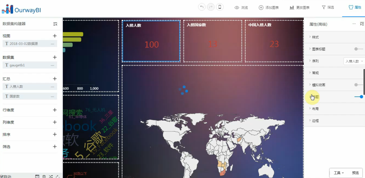Image resolution: width=365 pixels, height=178 pixels.
Task: Add a 列维度 column dimension
Action: [x=55, y=122]
